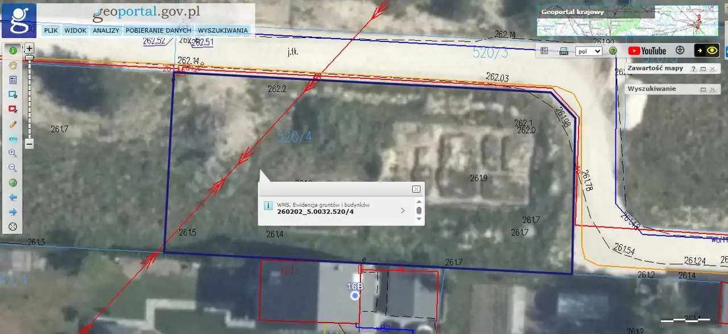Open the WIDOK menu
The width and height of the screenshot is (728, 334).
75,30
